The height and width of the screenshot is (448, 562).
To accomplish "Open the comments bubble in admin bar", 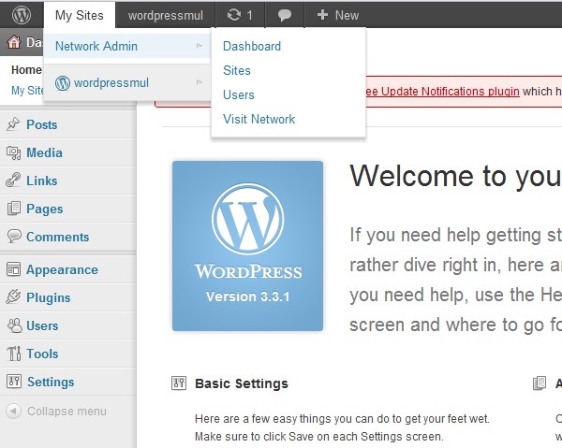I will coord(285,15).
